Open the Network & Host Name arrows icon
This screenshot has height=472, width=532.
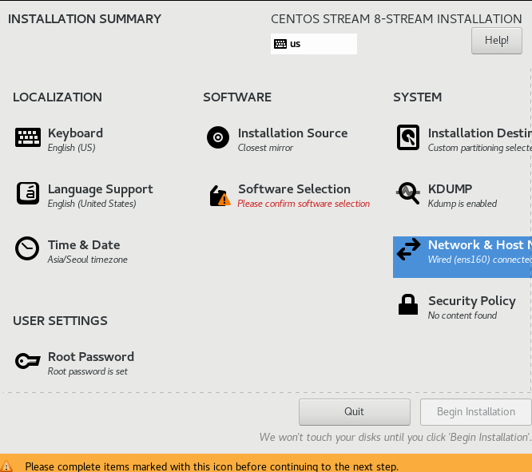(408, 249)
